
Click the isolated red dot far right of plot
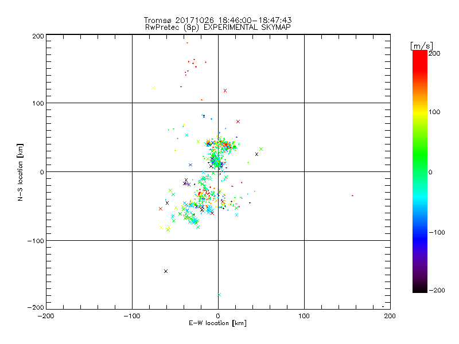click(352, 196)
